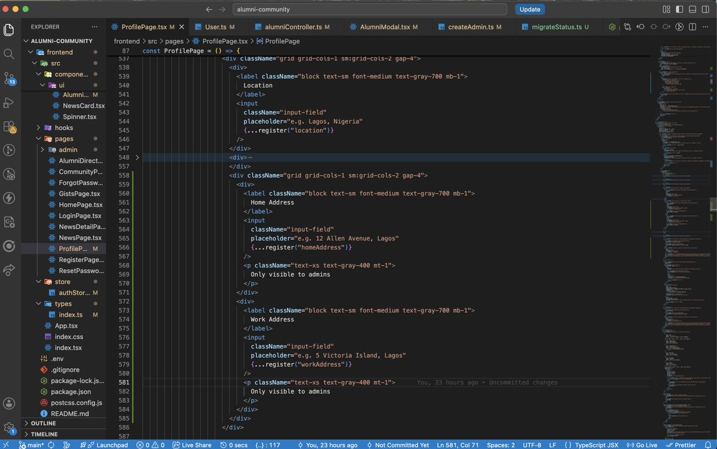Open notifications bell in status bar
This screenshot has width=717, height=449.
click(x=708, y=445)
